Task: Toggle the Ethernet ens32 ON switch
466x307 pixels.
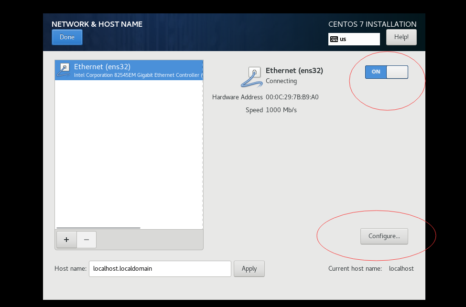Action: pyautogui.click(x=386, y=72)
